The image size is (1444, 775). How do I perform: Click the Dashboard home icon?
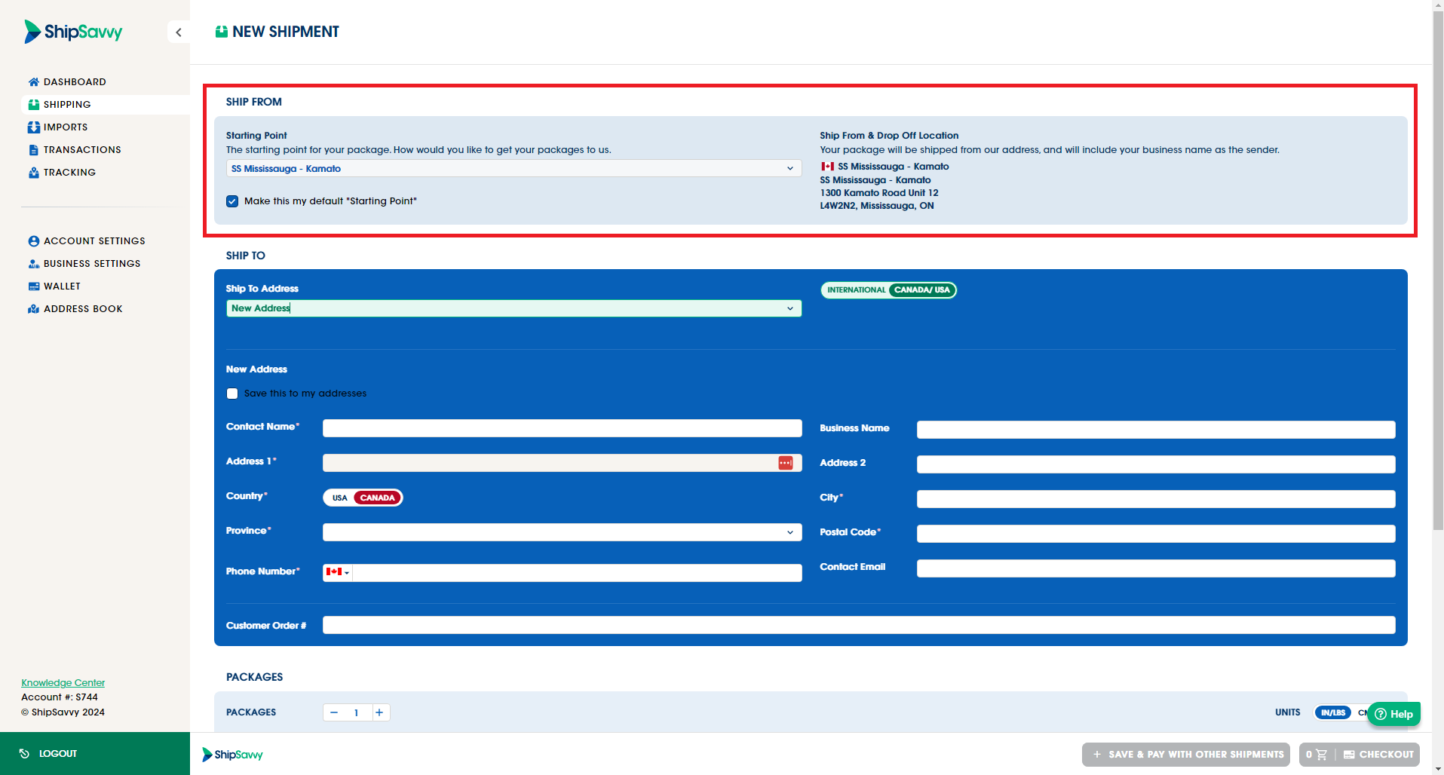[x=34, y=82]
